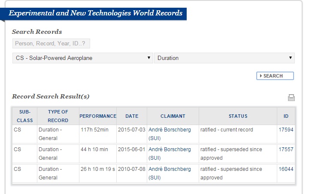This screenshot has width=312, height=194.
Task: Click the printer icon above results table
Action: [291, 98]
